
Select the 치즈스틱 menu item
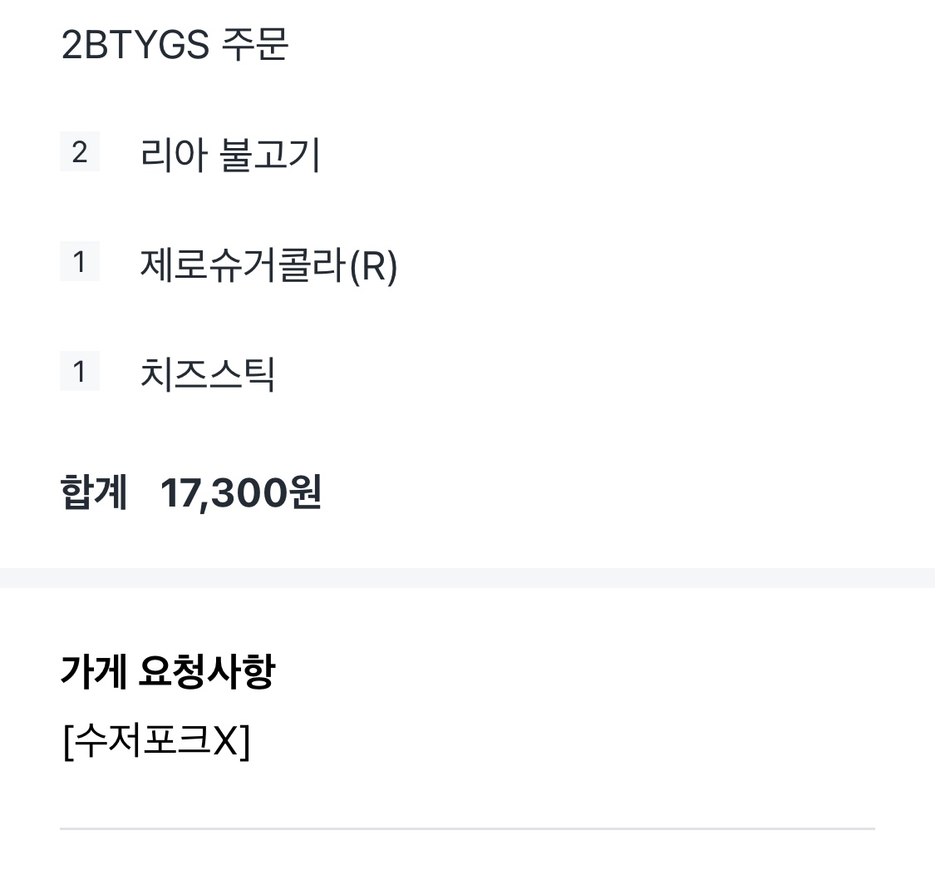tap(207, 373)
